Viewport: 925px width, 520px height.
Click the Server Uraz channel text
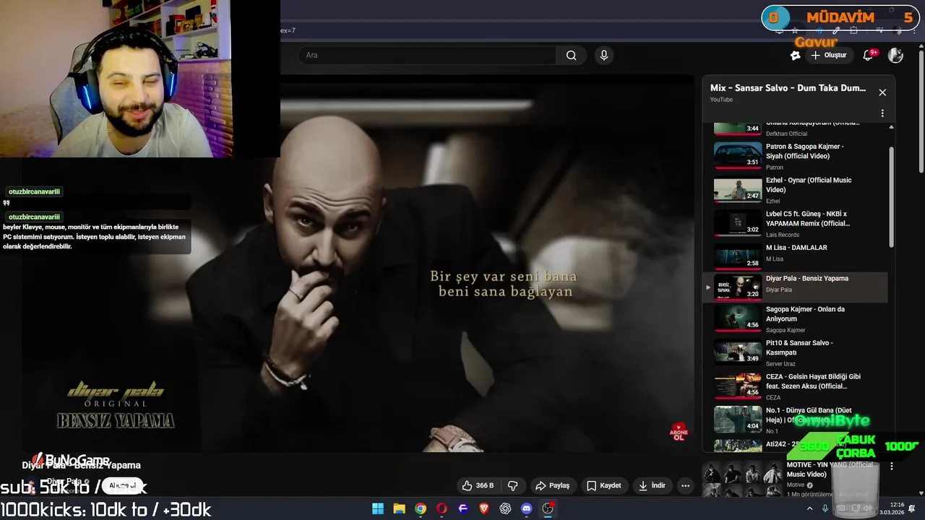click(x=780, y=364)
